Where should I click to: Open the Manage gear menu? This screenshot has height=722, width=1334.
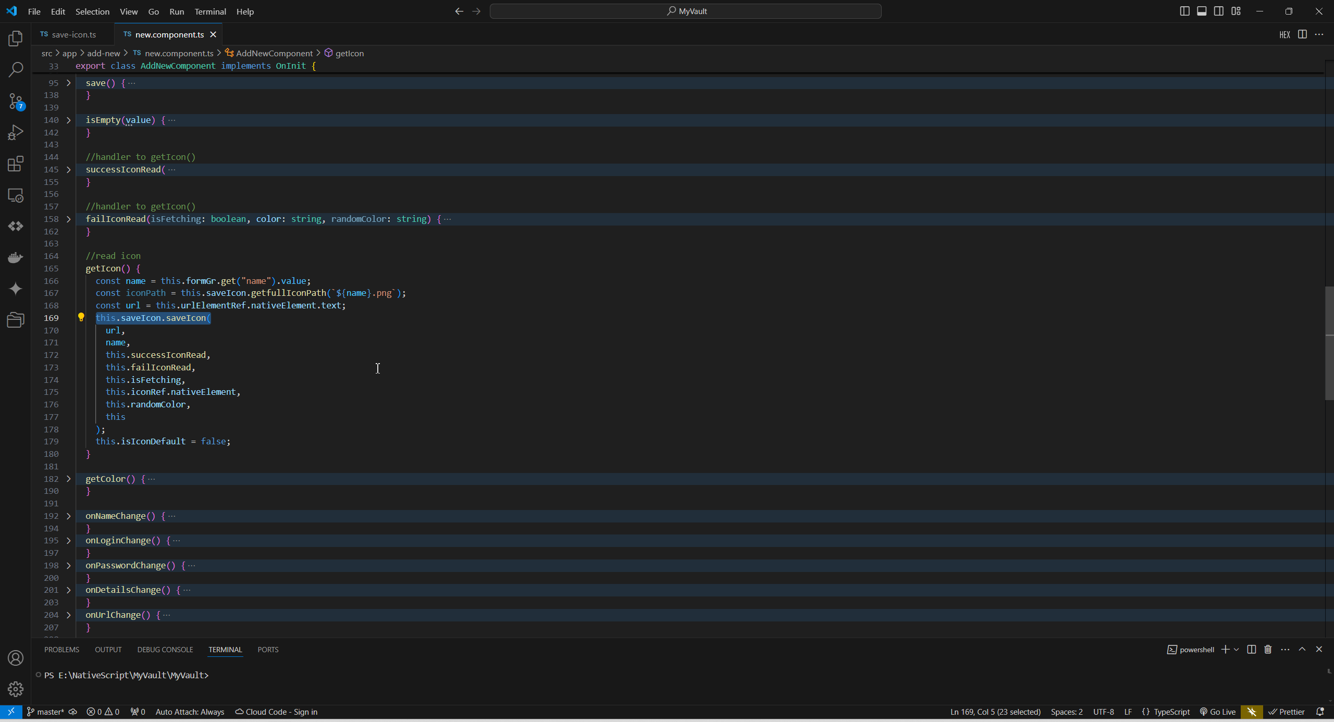coord(16,689)
